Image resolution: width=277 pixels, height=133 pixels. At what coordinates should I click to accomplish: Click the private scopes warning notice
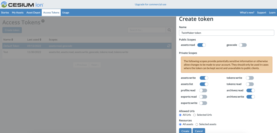pos(227,65)
